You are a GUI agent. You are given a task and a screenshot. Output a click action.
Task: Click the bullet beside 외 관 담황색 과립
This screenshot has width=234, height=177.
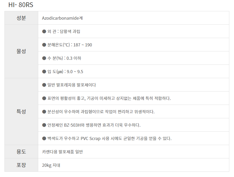click(x=44, y=31)
